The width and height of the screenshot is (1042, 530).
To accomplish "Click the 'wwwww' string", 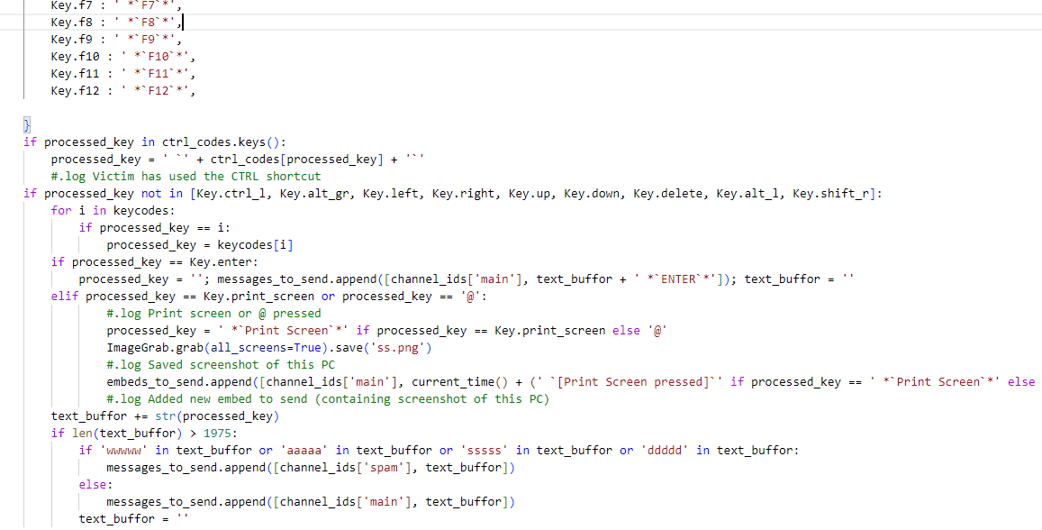I will pos(123,450).
